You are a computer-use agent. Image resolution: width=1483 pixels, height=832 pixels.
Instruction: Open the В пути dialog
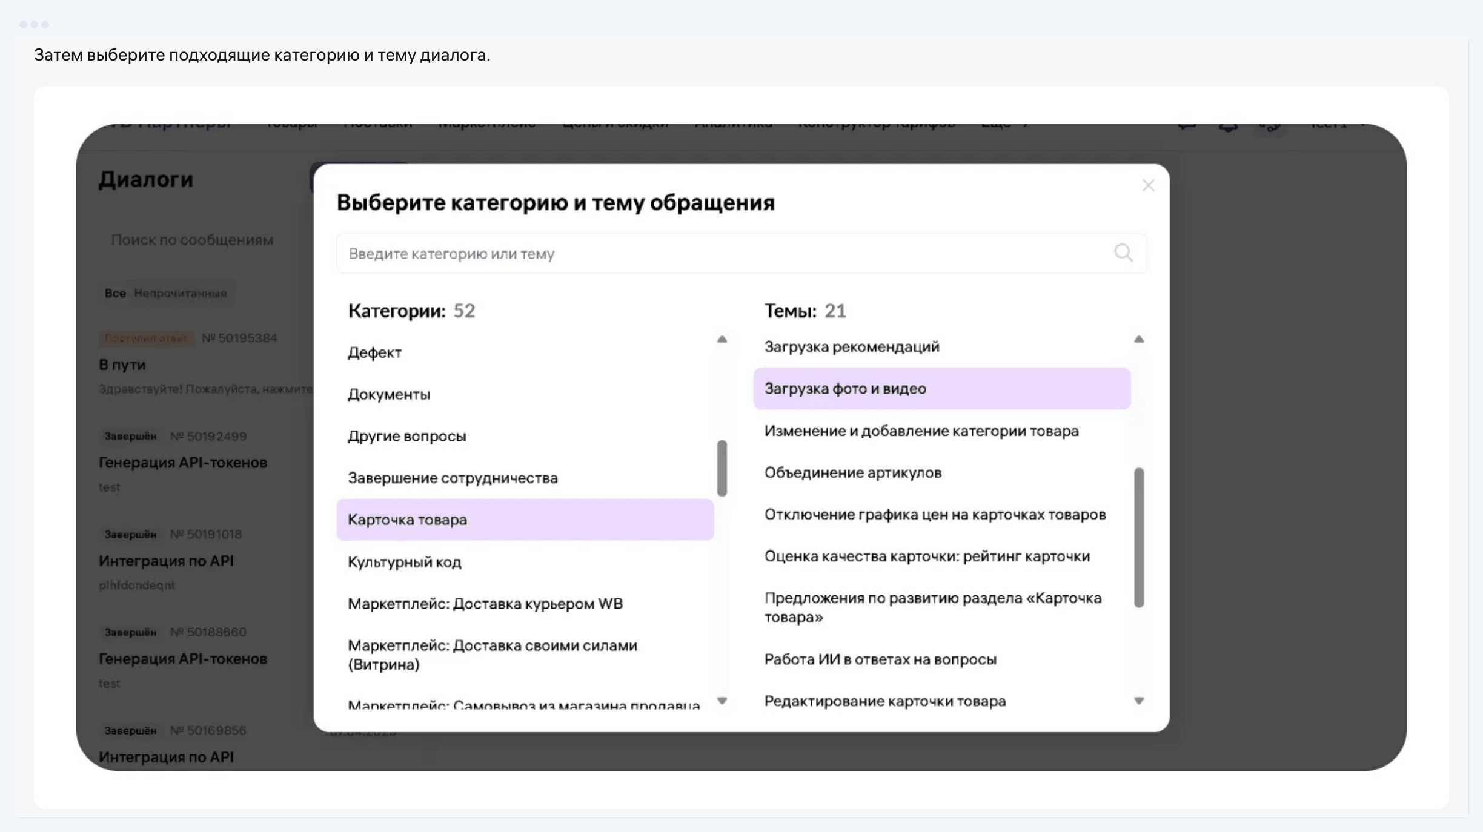click(x=206, y=365)
